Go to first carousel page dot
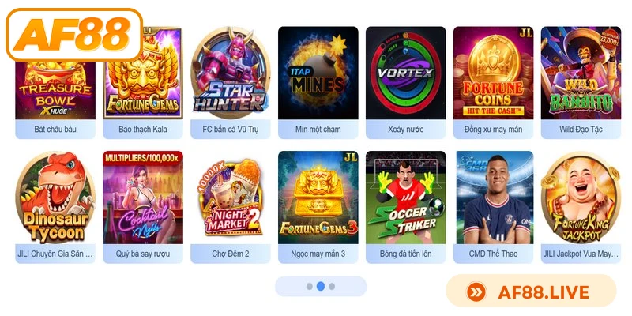Viewport: 632px width, 316px height. (x=309, y=287)
